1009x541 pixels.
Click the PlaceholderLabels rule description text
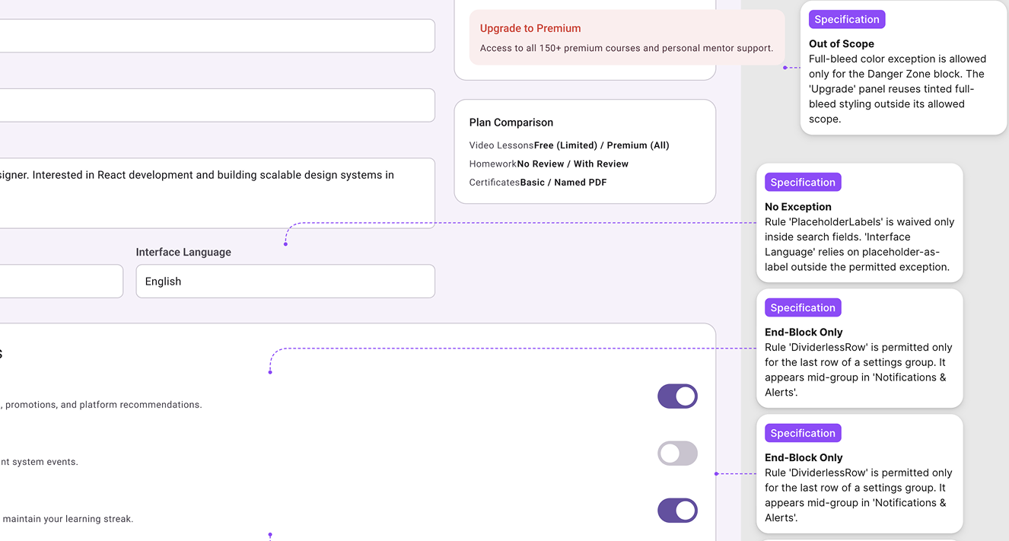[859, 244]
